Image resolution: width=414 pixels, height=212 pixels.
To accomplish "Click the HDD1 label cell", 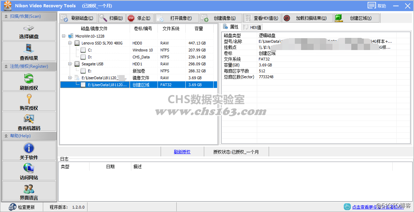I will pyautogui.click(x=137, y=64).
